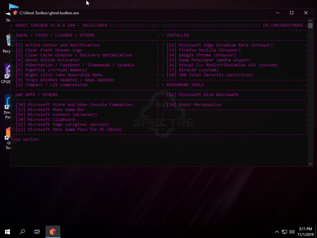Click the 'Type option:' prompt line

coord(25,139)
